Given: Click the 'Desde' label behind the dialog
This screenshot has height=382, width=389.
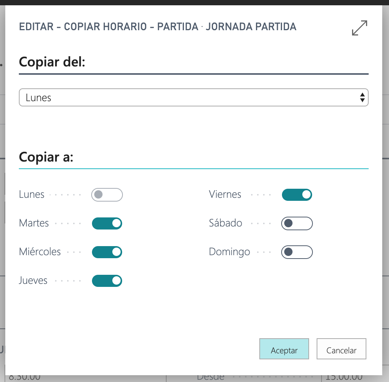Looking at the screenshot, I should [210, 377].
